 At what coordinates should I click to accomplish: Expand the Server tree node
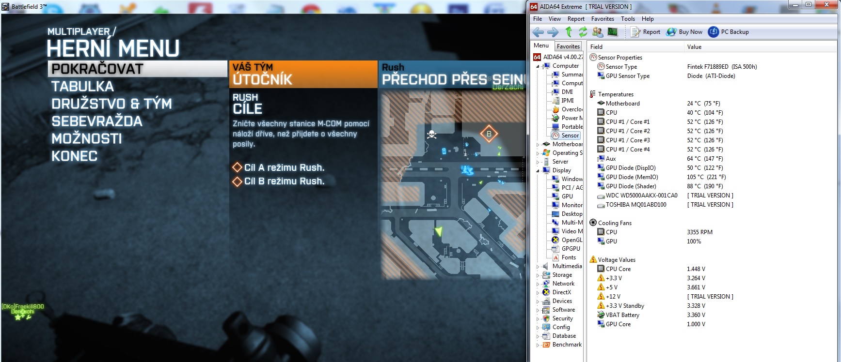(x=538, y=162)
